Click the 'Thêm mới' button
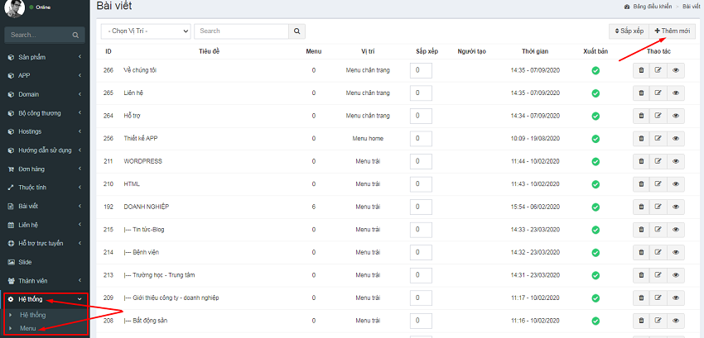704x338 pixels. pyautogui.click(x=673, y=31)
